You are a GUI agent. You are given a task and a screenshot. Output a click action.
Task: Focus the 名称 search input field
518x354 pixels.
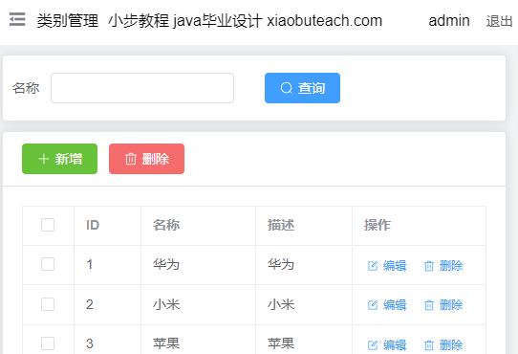point(142,88)
